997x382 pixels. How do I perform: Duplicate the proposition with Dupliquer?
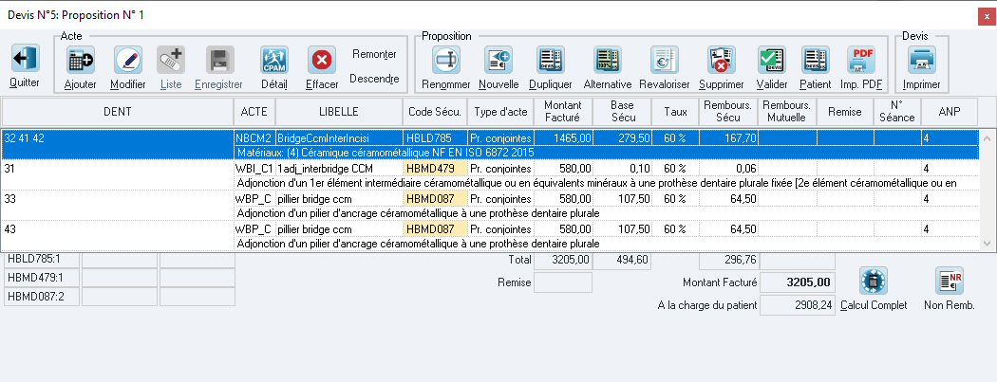tap(551, 62)
